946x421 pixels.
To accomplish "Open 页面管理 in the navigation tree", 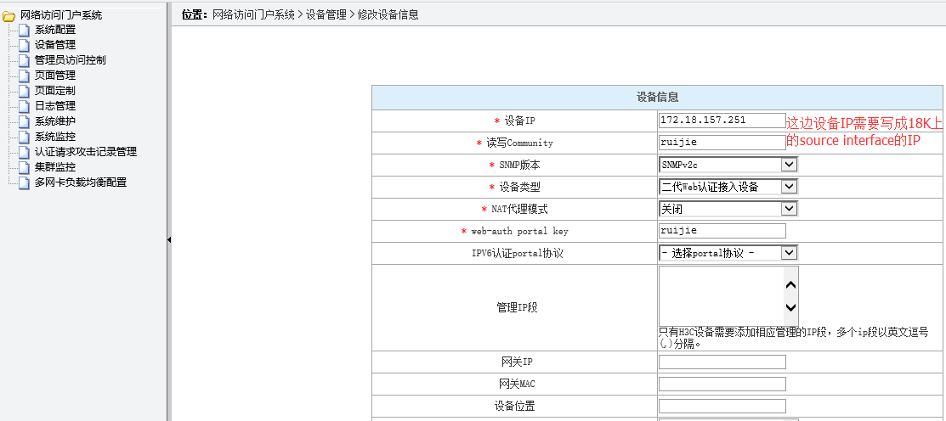I will tap(55, 76).
